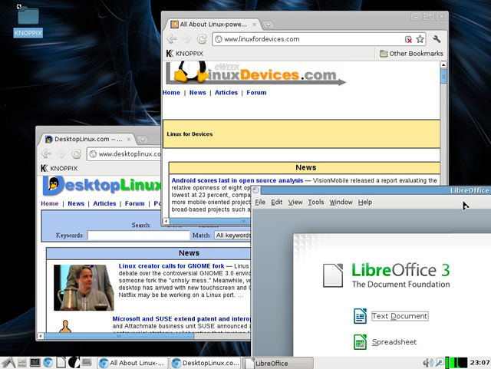The height and width of the screenshot is (369, 491).
Task: Open LibreOffice Edit menu
Action: 276,203
